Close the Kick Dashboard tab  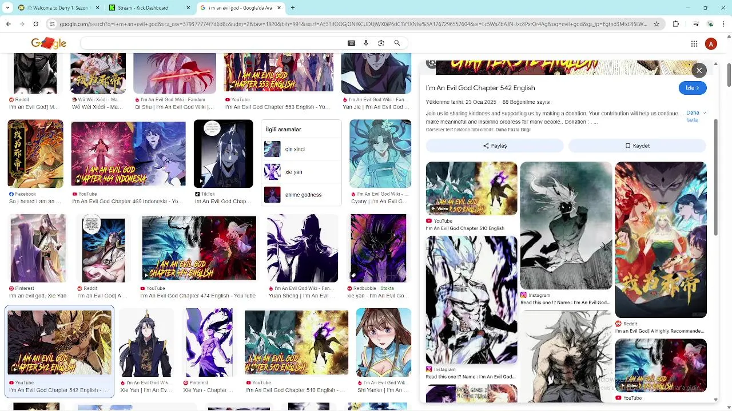click(x=188, y=8)
